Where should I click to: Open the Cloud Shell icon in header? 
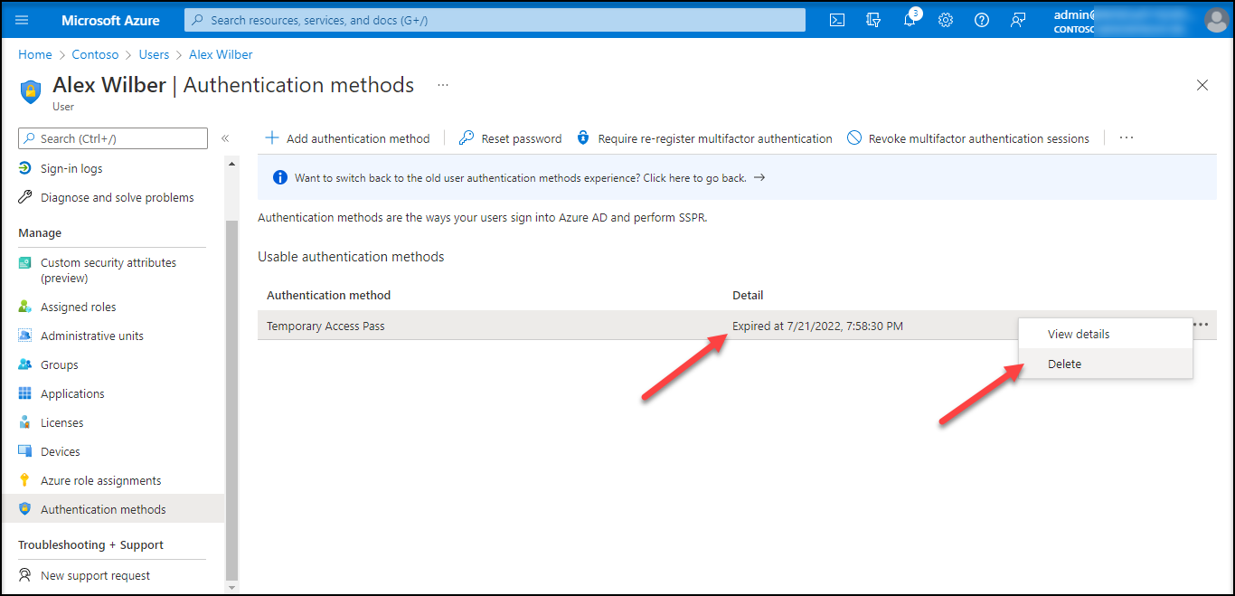pyautogui.click(x=837, y=20)
